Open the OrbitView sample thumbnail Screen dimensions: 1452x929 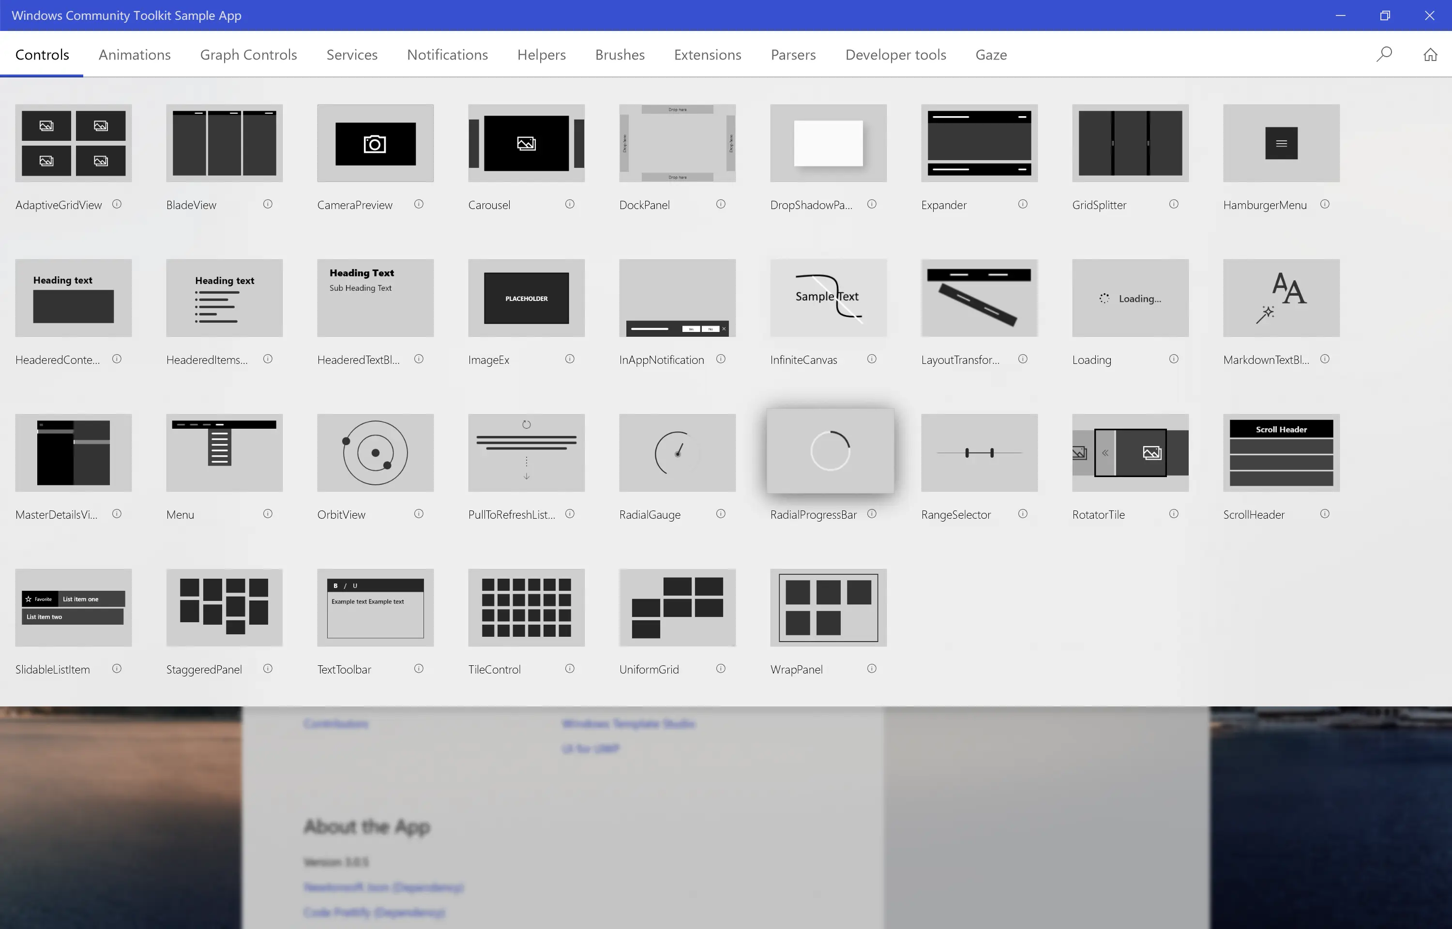375,452
